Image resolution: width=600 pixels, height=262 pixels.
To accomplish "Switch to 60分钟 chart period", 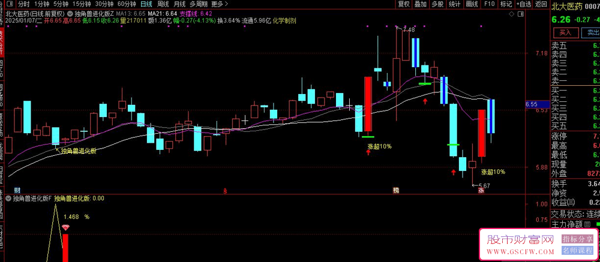I will tap(127, 4).
